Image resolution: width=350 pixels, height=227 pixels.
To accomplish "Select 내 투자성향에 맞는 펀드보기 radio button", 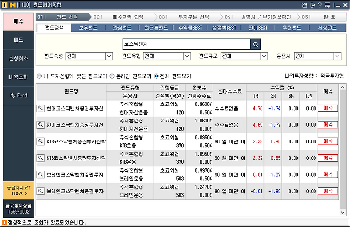I will 39,76.
